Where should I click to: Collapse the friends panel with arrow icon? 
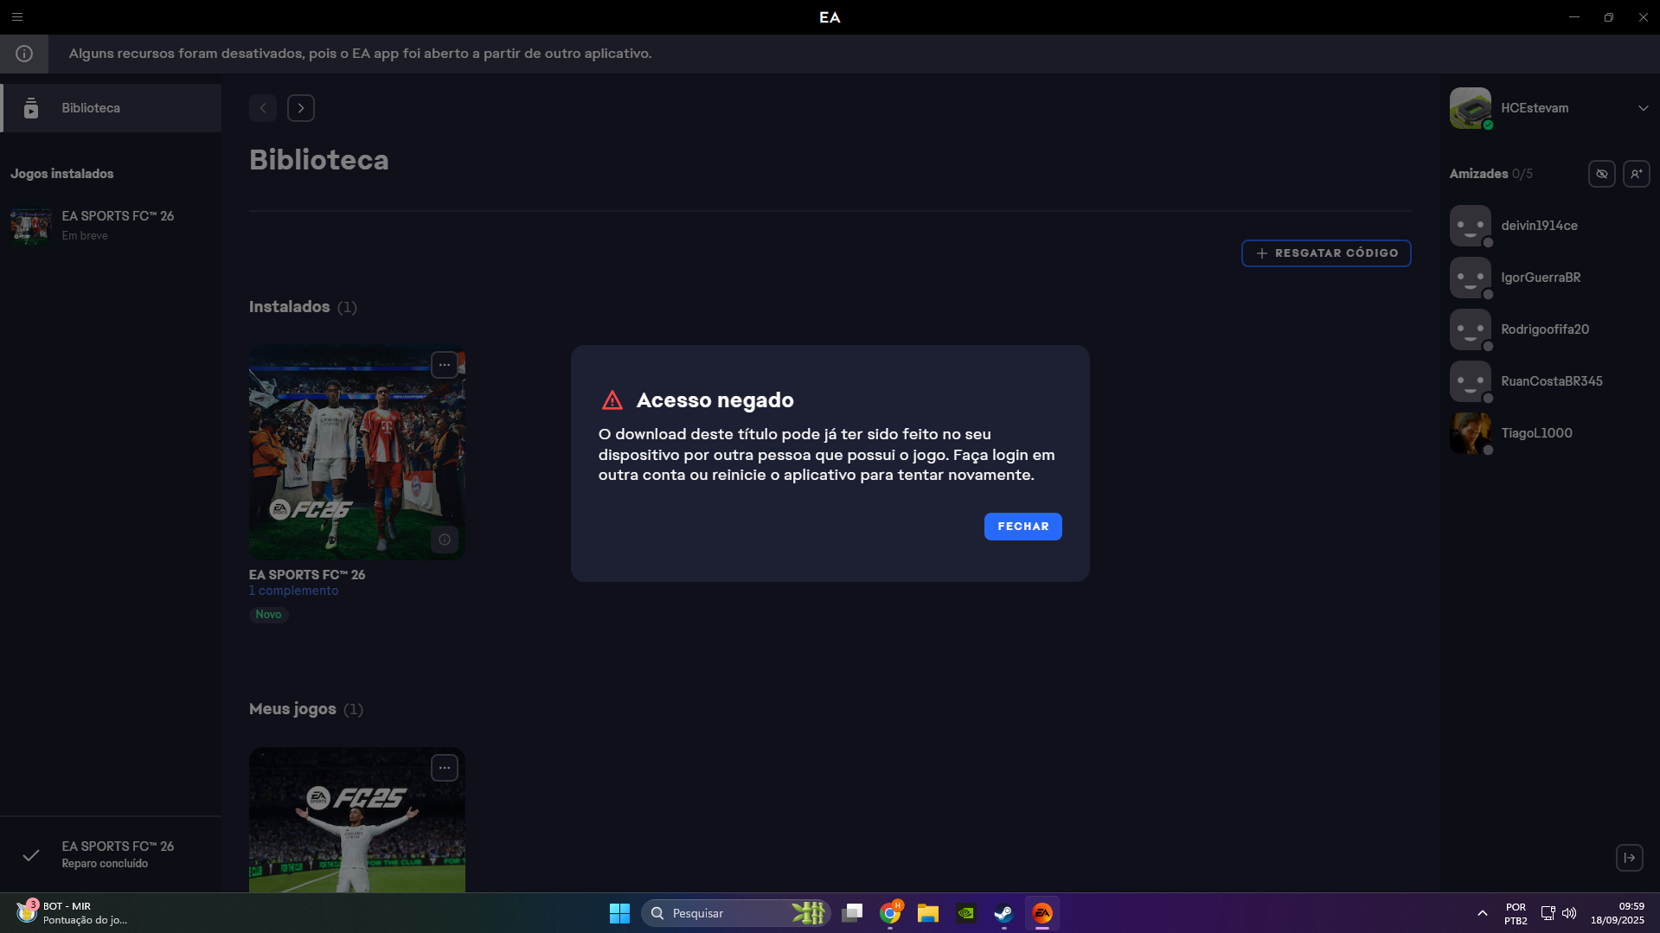point(1629,858)
